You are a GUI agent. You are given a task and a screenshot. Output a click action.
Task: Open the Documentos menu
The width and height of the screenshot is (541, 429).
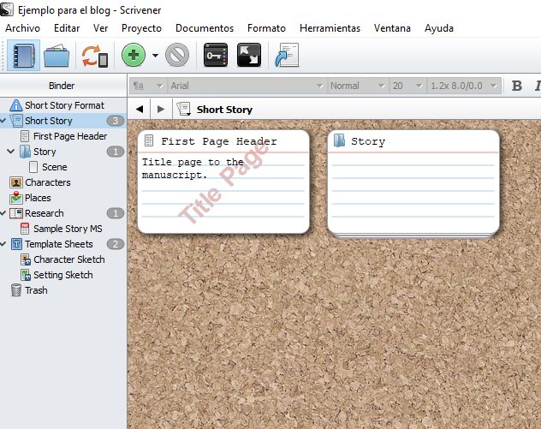pyautogui.click(x=205, y=28)
